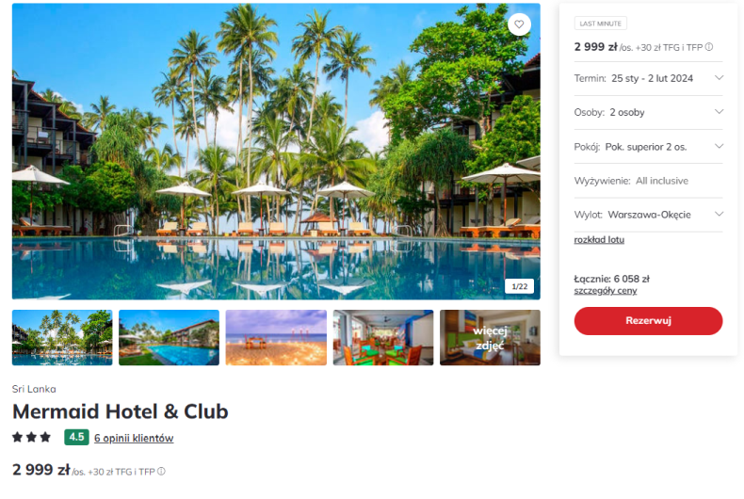Open 6 opinii klientów reviews link
This screenshot has width=744, height=499.
(x=134, y=439)
